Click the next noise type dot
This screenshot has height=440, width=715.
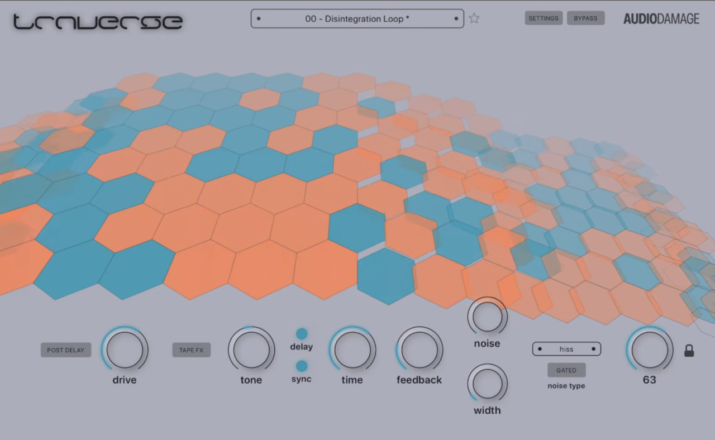click(593, 349)
